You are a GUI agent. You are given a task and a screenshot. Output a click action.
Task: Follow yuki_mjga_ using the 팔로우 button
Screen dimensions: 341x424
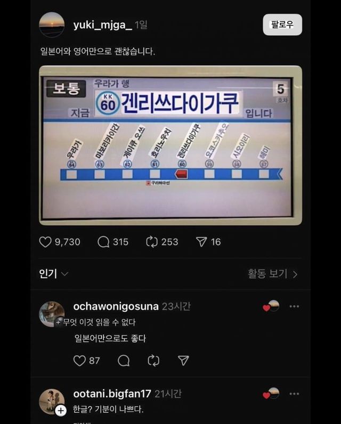click(x=282, y=25)
